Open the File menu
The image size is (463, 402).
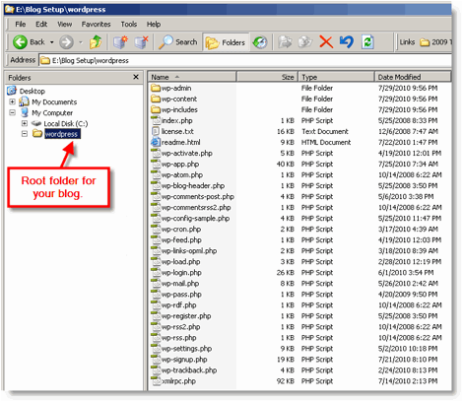(20, 24)
